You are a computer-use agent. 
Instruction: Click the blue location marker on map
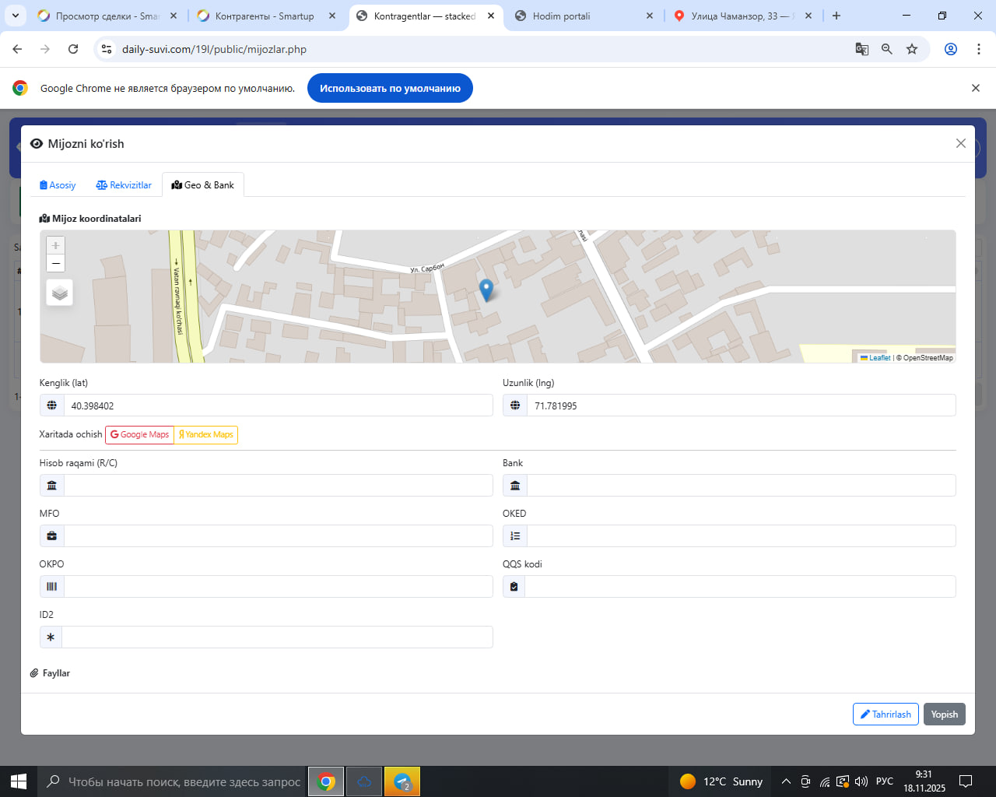coord(486,290)
